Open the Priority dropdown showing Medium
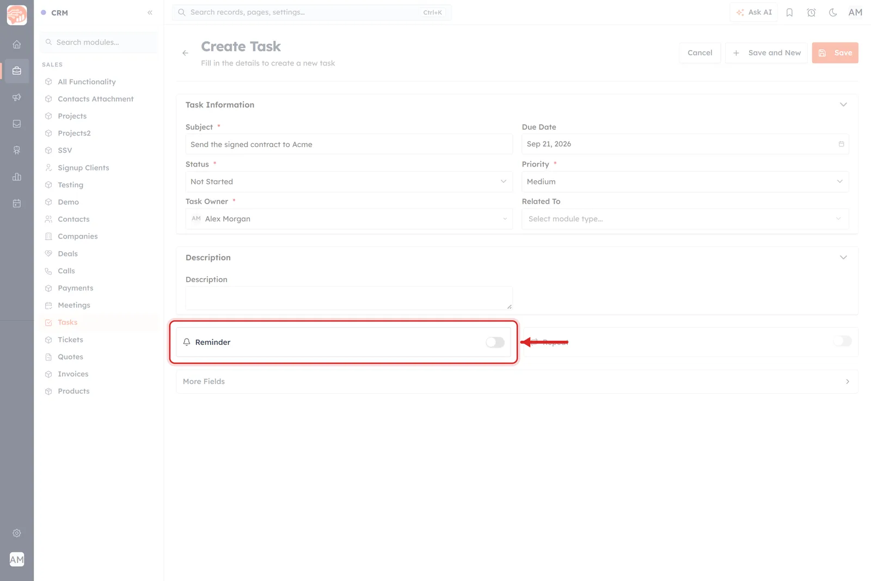The image size is (871, 581). tap(685, 182)
